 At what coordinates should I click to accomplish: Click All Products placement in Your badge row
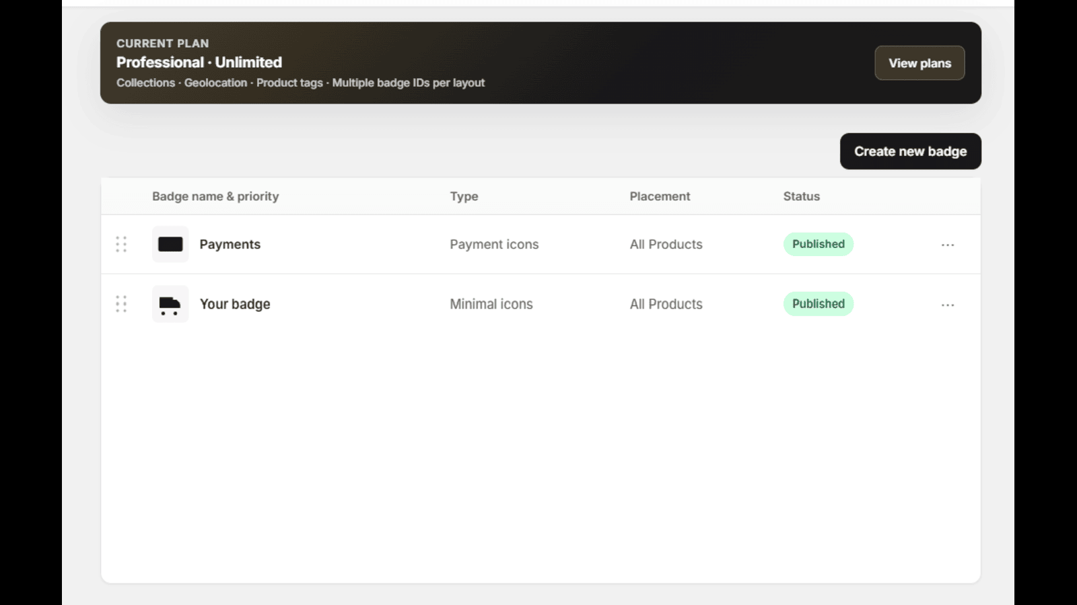[x=666, y=304]
